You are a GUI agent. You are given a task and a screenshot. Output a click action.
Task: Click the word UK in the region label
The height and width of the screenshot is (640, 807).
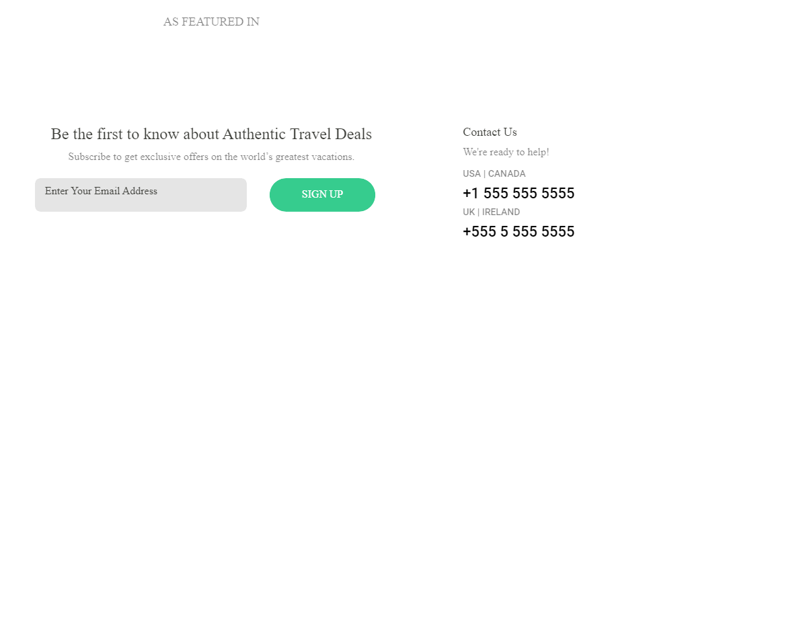click(469, 212)
